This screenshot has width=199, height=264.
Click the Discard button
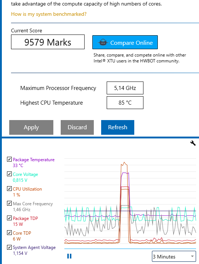coord(77,127)
